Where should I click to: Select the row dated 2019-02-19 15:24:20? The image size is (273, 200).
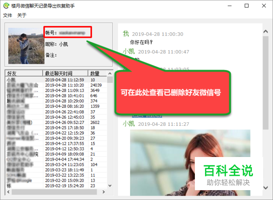point(56,186)
